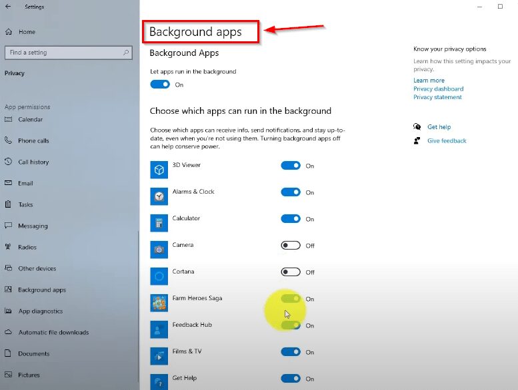This screenshot has height=390, width=518.
Task: Click the Tasks clipboard icon
Action: click(x=8, y=204)
